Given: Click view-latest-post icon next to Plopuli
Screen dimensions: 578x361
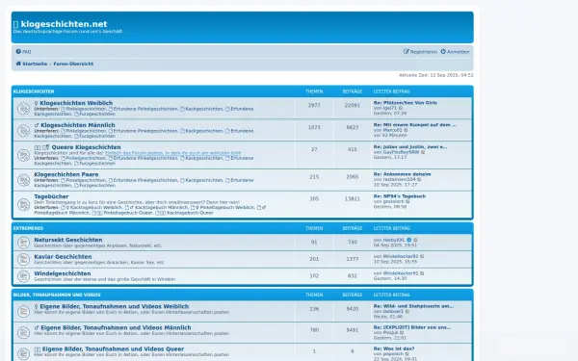Looking at the screenshot, I should 402,333.
